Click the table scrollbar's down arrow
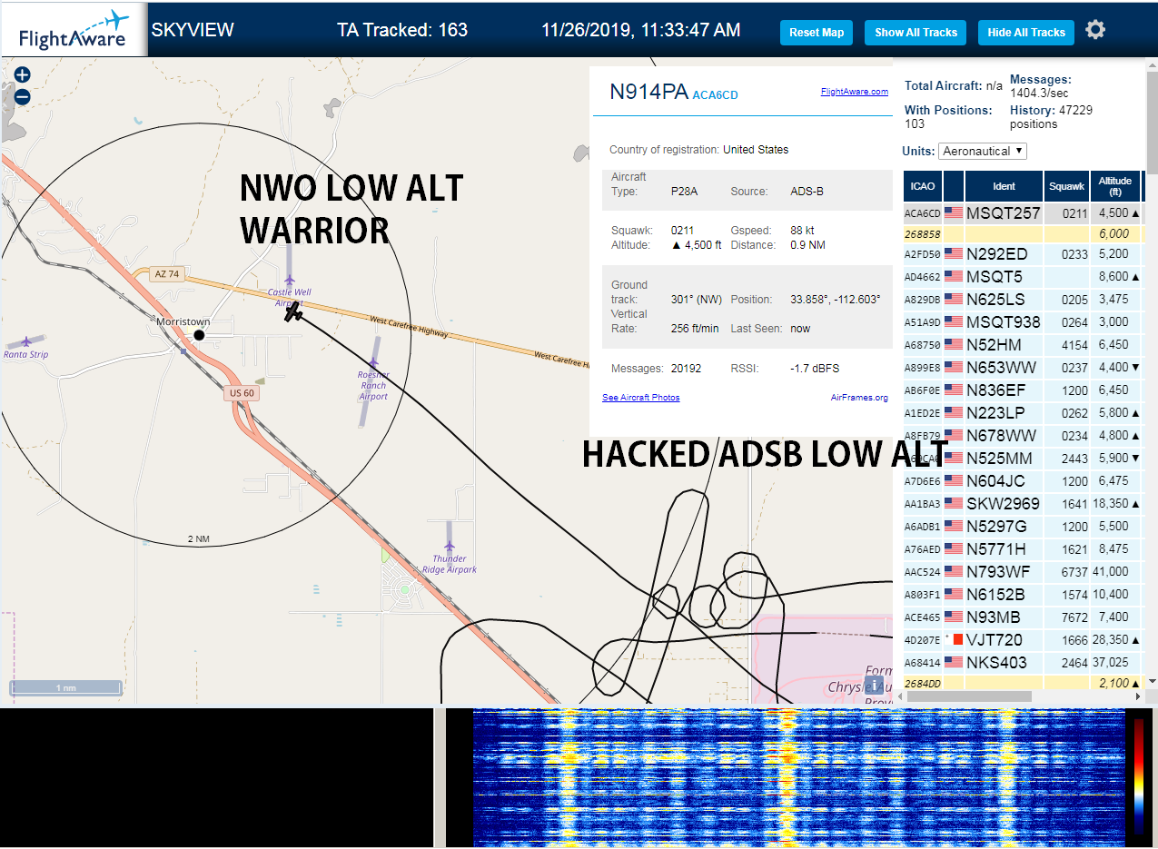 [1153, 682]
